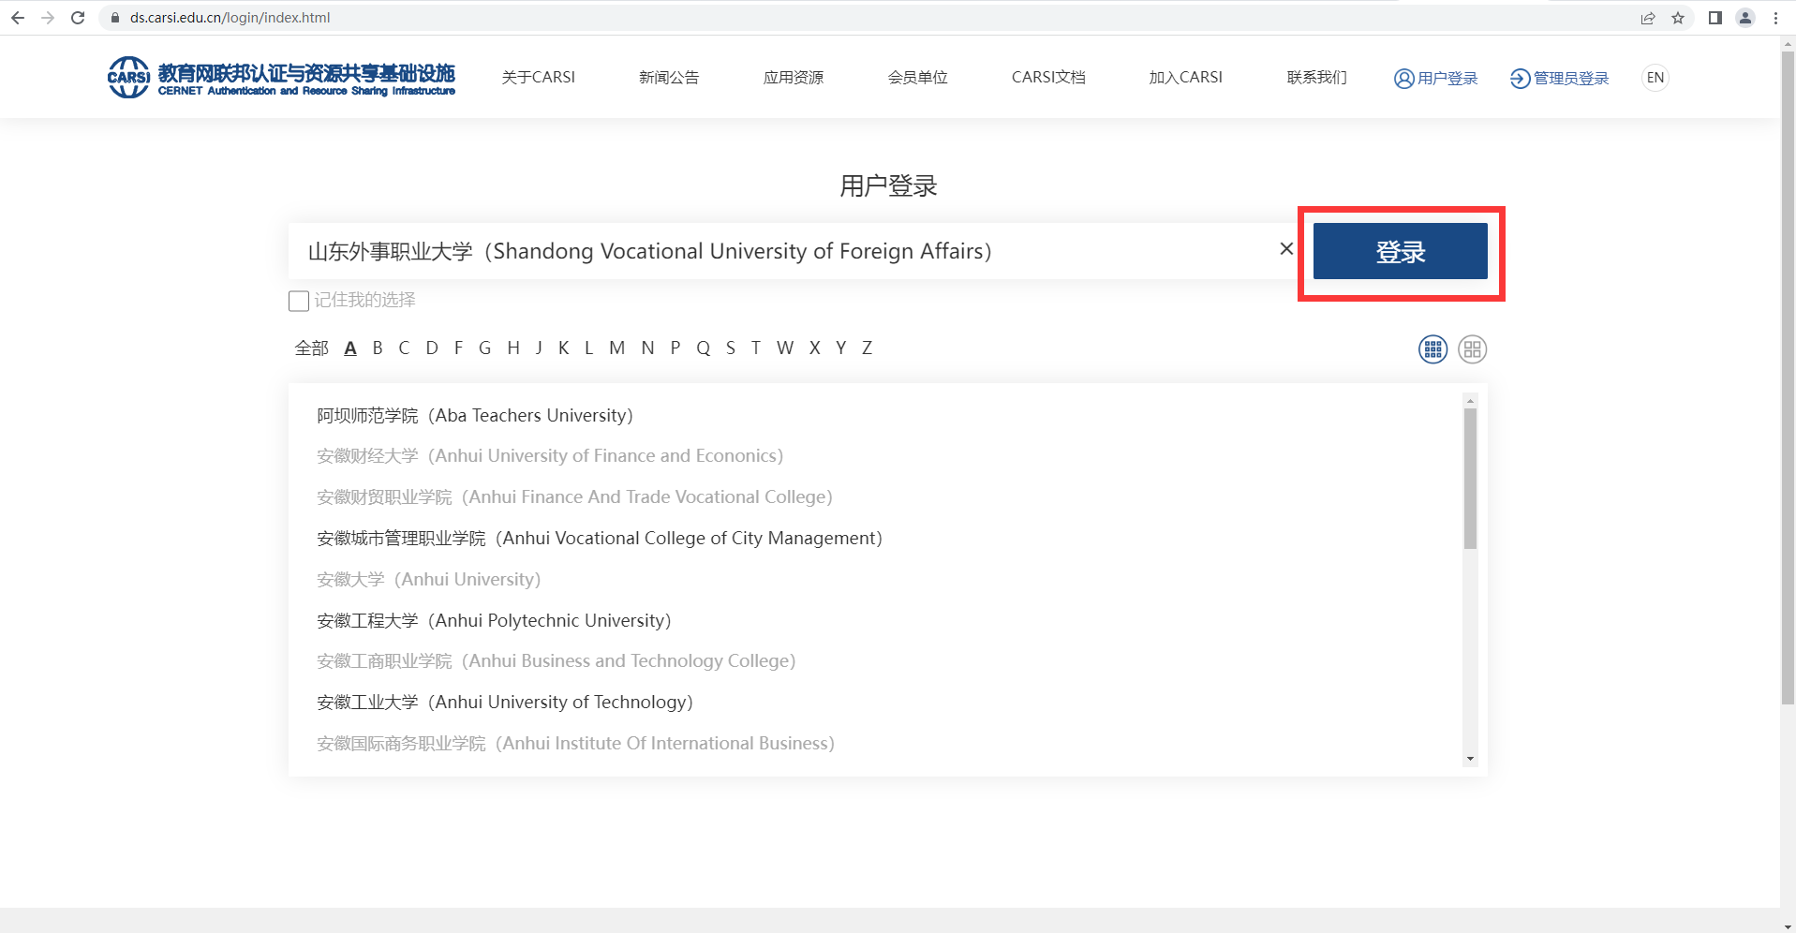Reload the page with refresh icon
The image size is (1796, 933).
78,18
